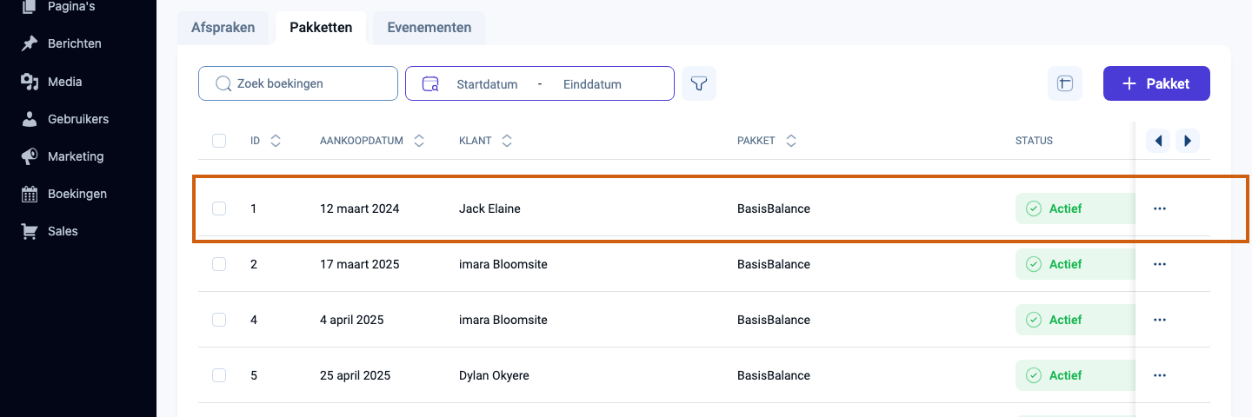The height and width of the screenshot is (417, 1252).
Task: Open three-dot menu for Jack Elaine row
Action: [1159, 208]
